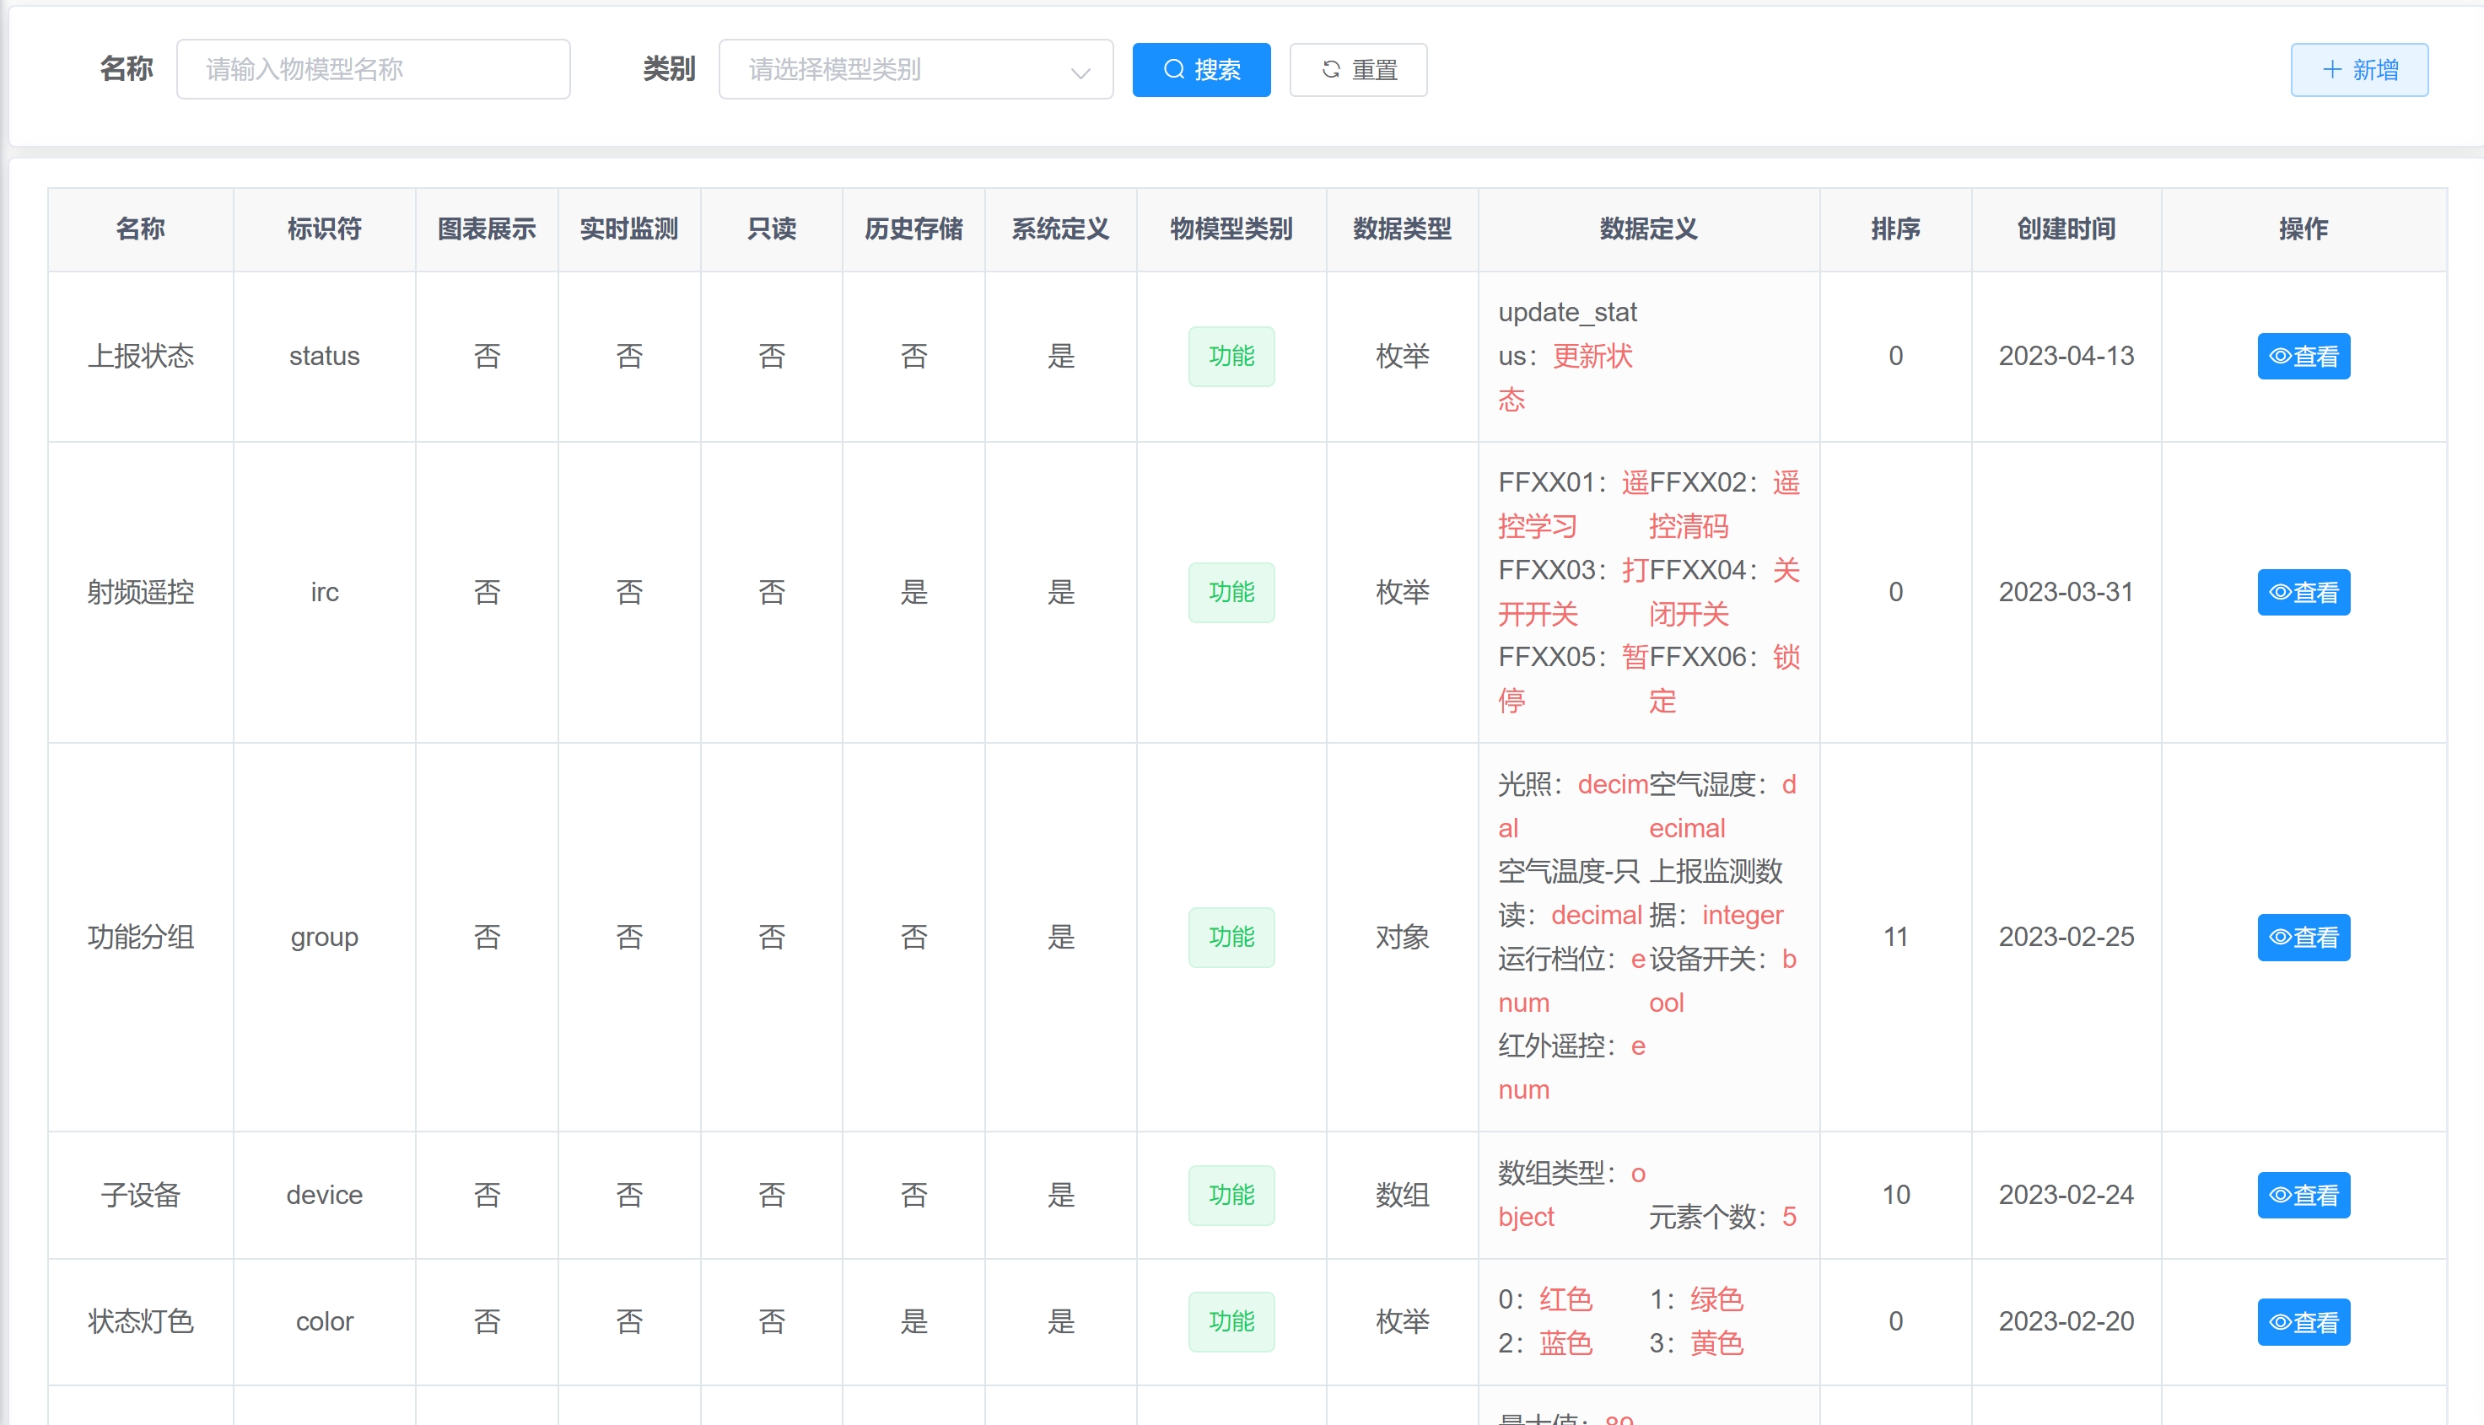Select the 子设备 name cell
The height and width of the screenshot is (1425, 2484).
pyautogui.click(x=140, y=1195)
